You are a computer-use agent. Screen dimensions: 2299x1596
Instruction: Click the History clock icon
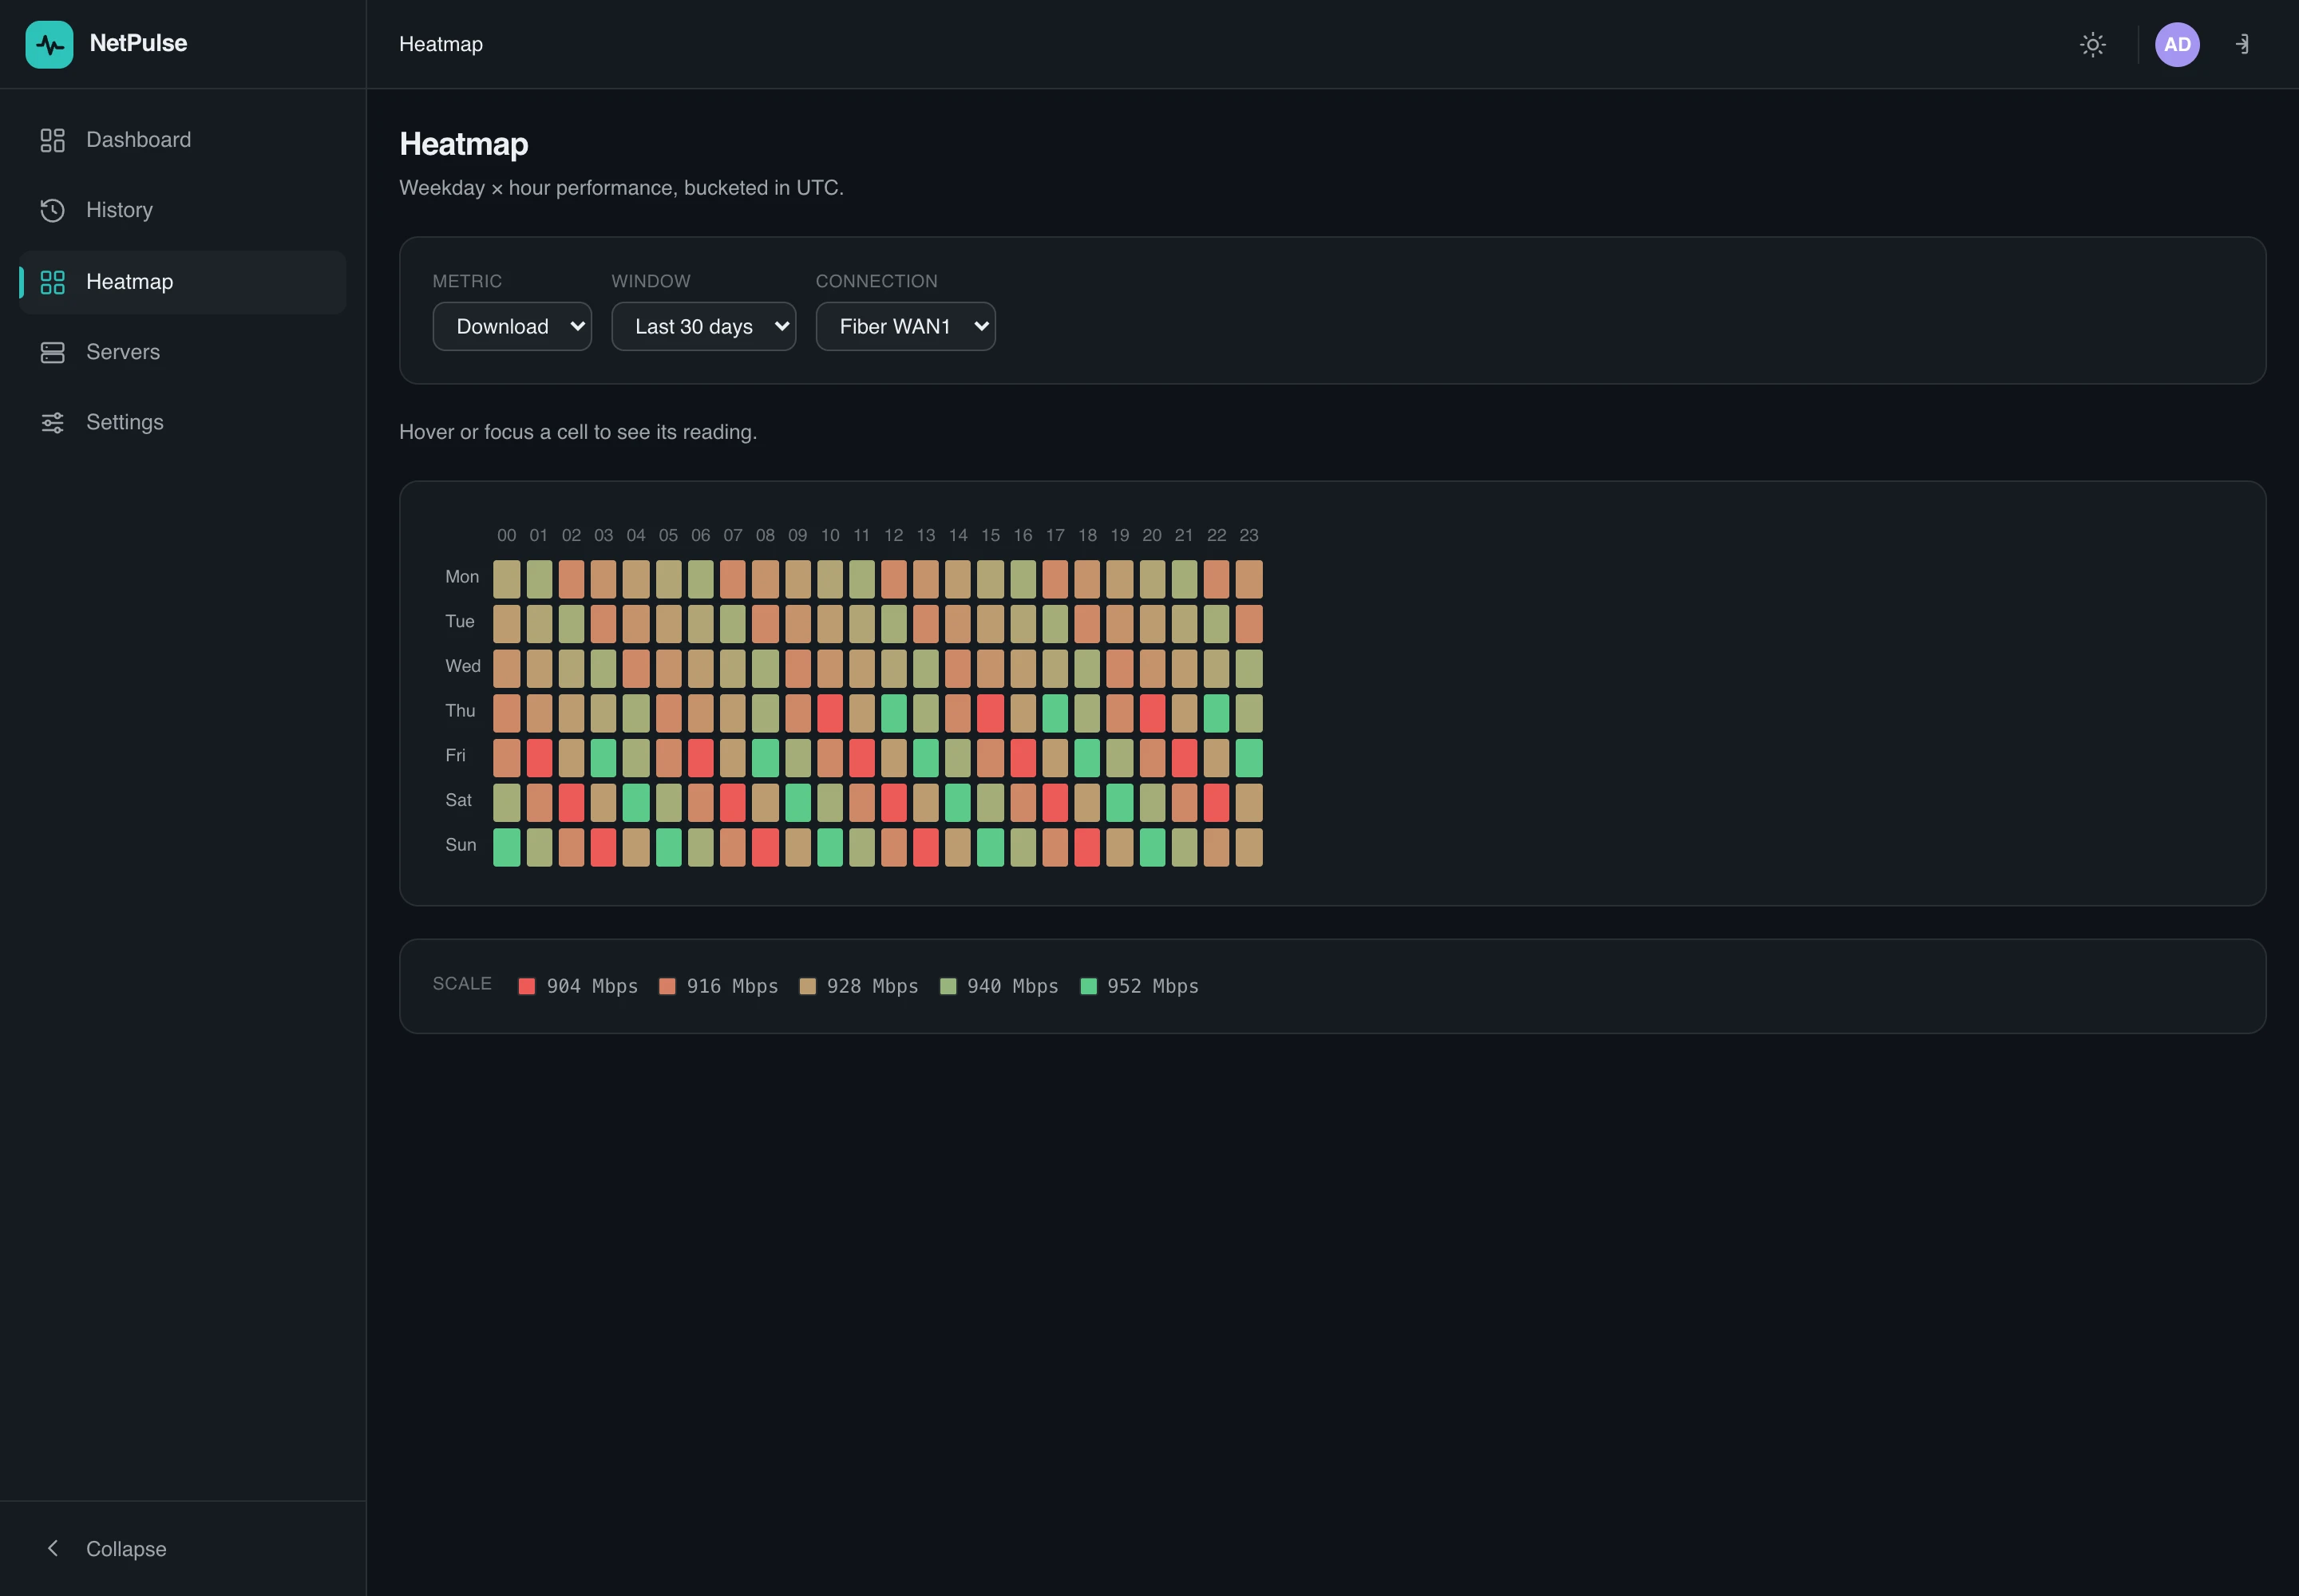[52, 210]
